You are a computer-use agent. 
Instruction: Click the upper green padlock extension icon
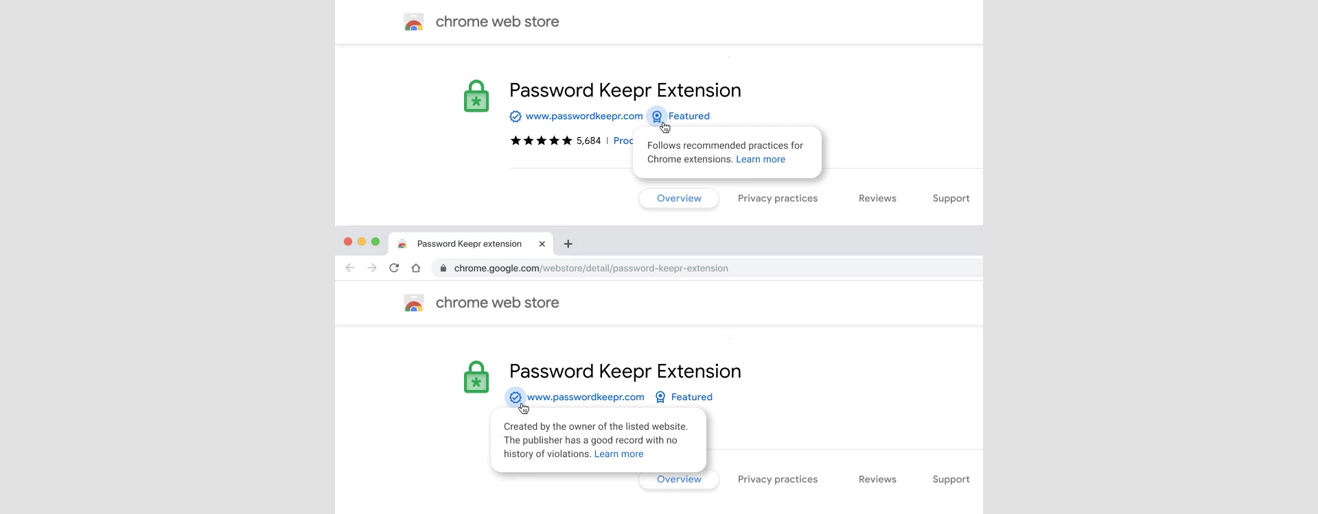click(476, 96)
